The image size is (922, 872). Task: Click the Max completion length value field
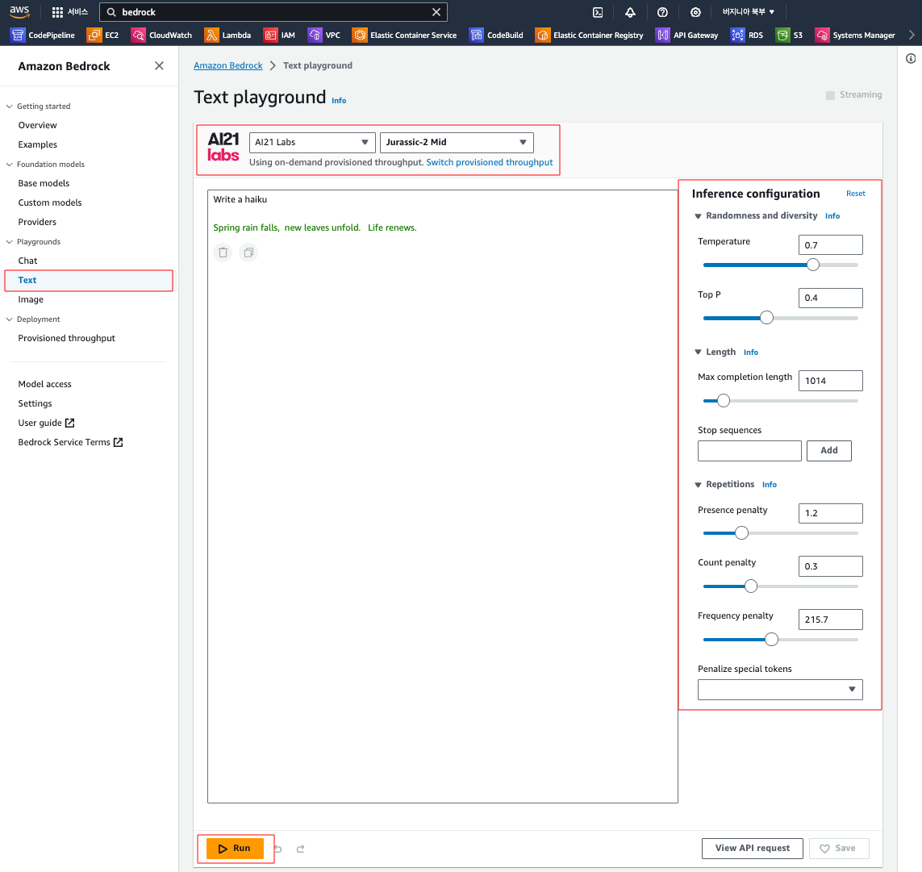click(x=830, y=381)
